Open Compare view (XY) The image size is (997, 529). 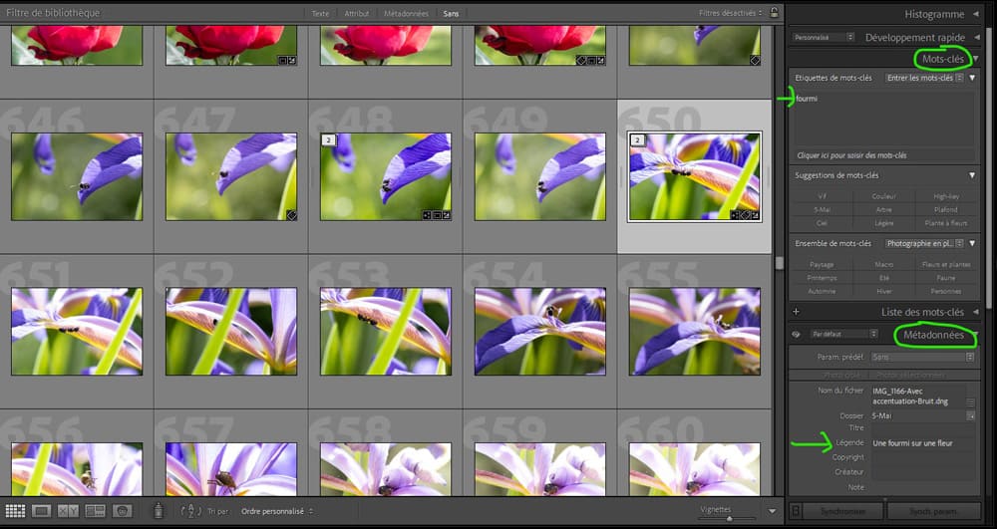coord(68,511)
